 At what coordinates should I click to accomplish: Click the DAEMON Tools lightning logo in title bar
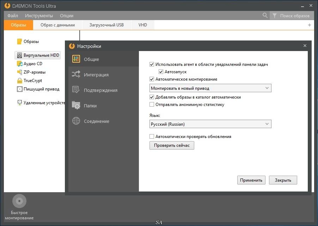pos(7,6)
